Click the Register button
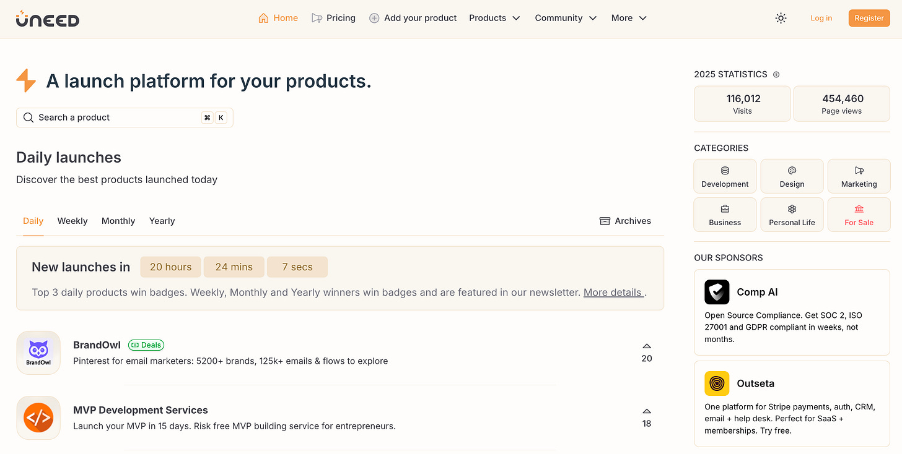The width and height of the screenshot is (902, 454). click(869, 19)
